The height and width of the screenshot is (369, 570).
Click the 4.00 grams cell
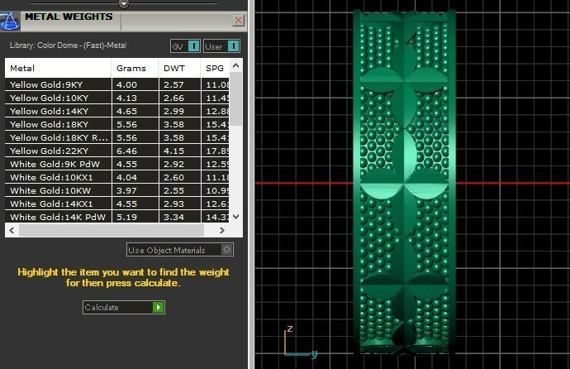coord(135,84)
